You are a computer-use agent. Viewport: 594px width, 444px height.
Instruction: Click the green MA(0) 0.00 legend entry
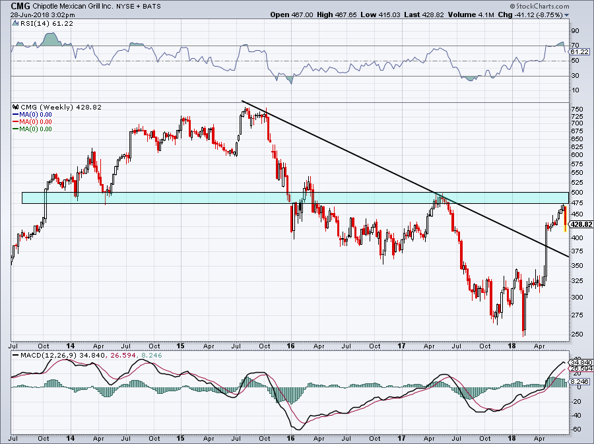32,129
